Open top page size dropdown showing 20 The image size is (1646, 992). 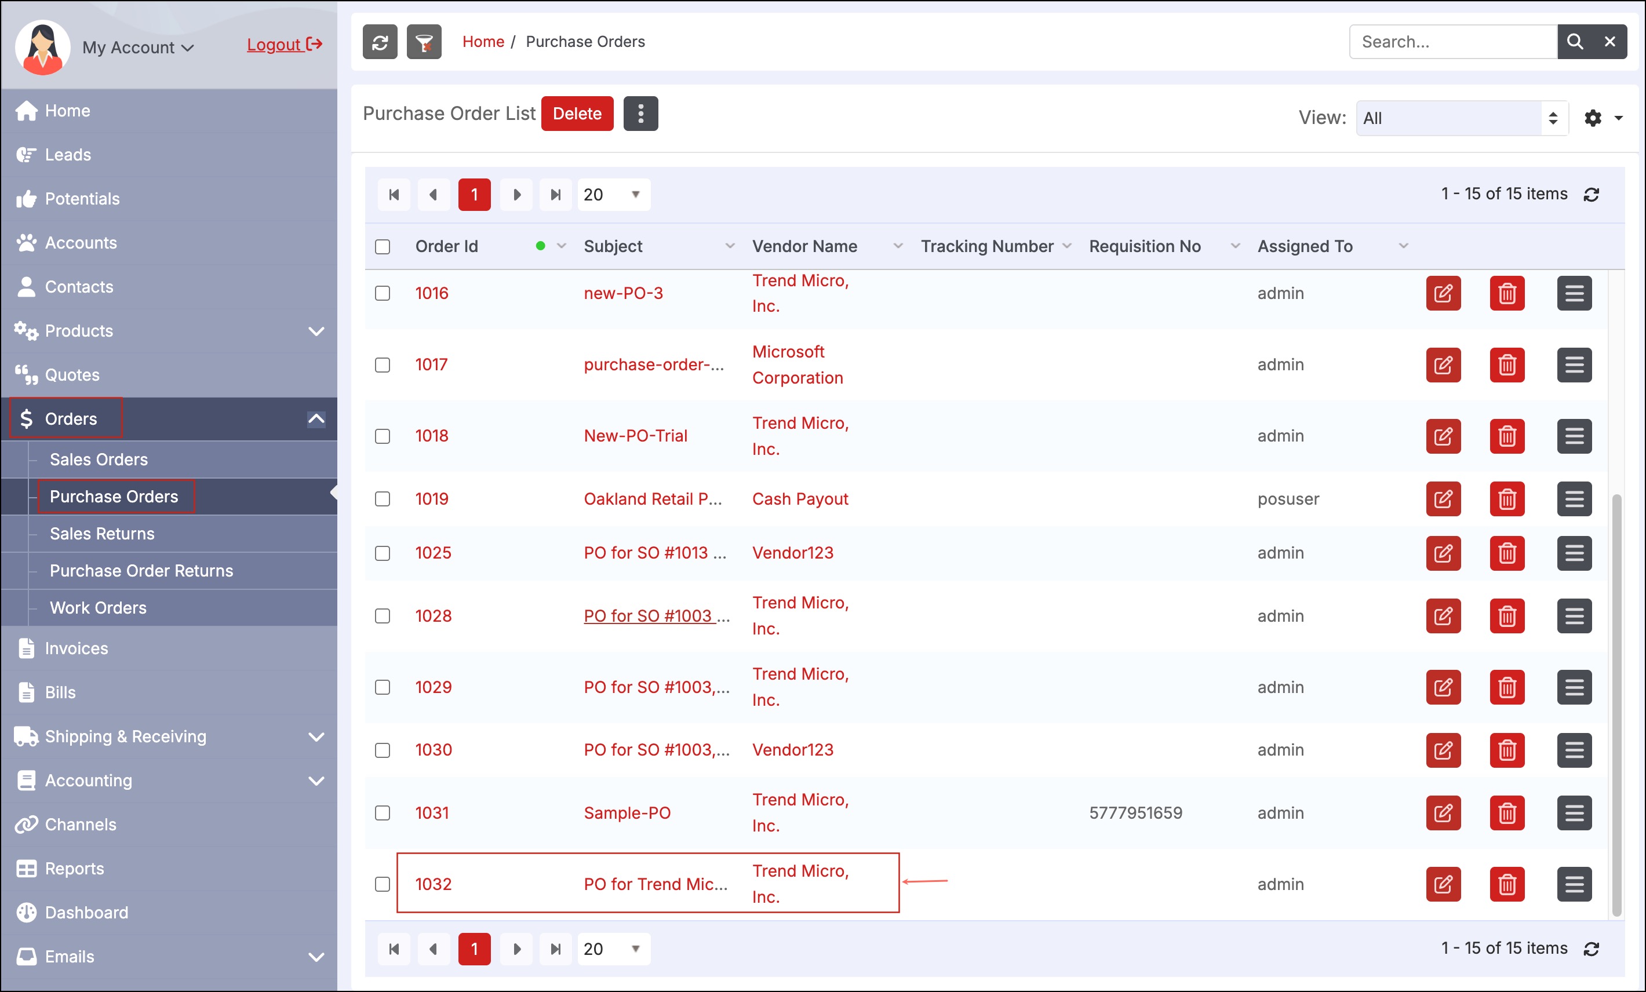coord(613,194)
